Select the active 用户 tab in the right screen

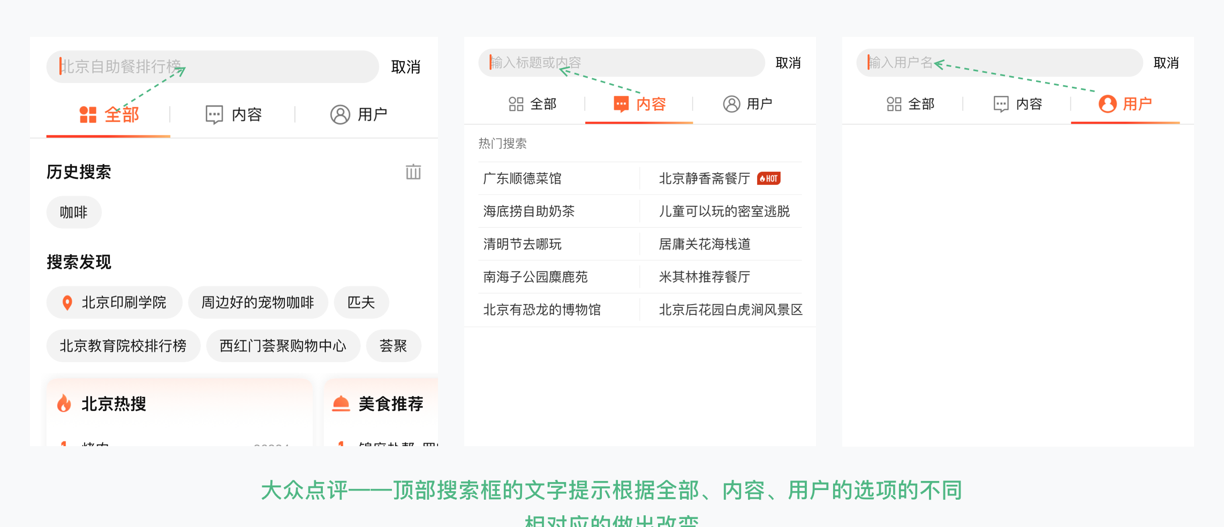pyautogui.click(x=1125, y=104)
